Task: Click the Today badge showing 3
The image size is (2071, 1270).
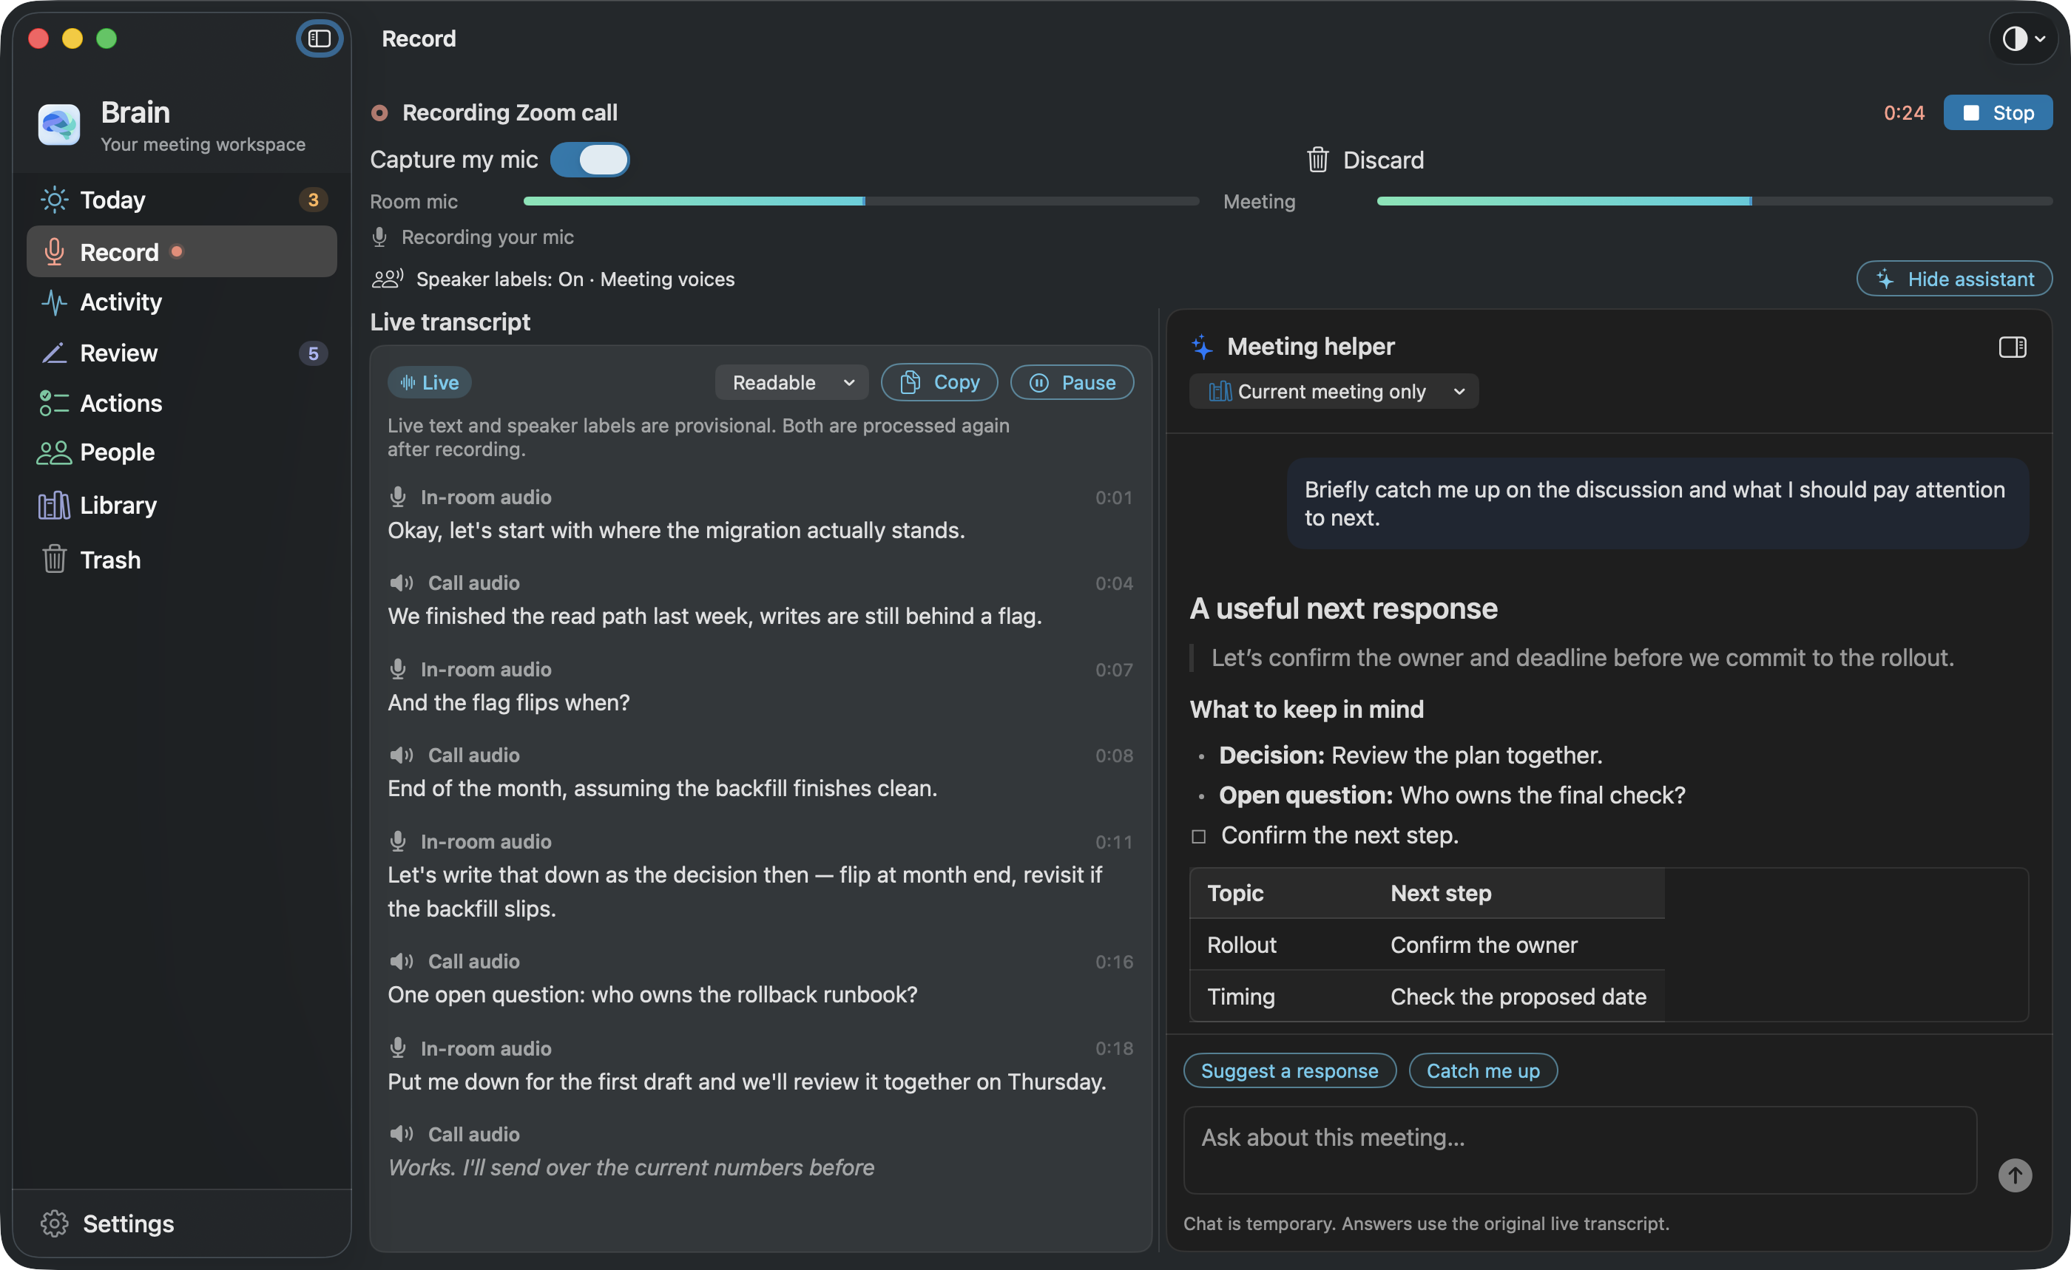Action: pos(313,200)
